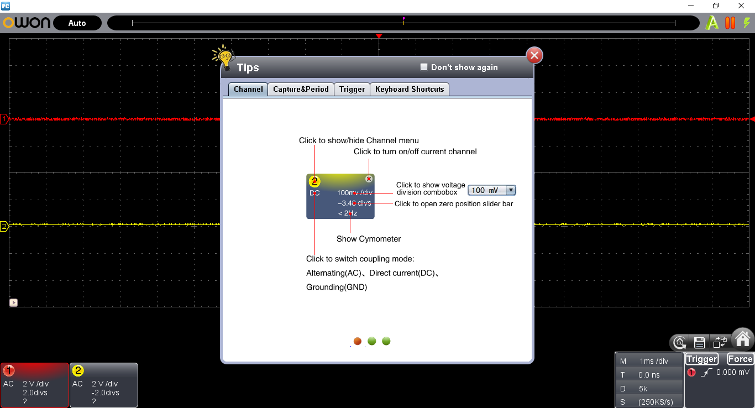Close the application window
755x408 pixels.
pyautogui.click(x=741, y=6)
